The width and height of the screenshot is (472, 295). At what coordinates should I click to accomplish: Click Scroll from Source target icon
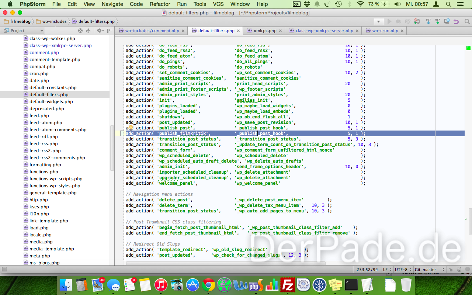[80, 31]
